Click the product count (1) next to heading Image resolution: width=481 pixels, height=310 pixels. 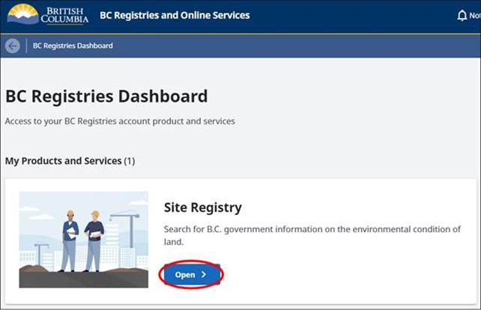[x=130, y=161]
